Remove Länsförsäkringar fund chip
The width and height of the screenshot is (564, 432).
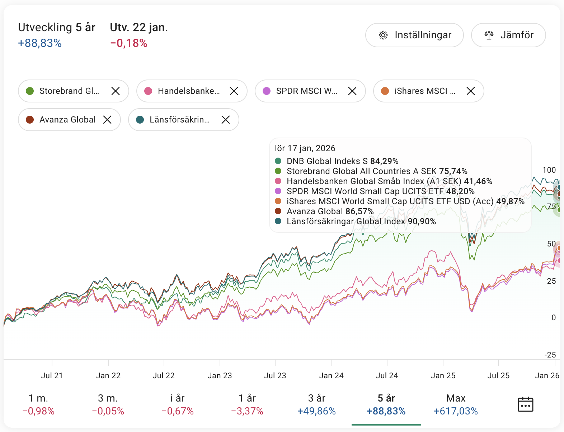coord(226,120)
